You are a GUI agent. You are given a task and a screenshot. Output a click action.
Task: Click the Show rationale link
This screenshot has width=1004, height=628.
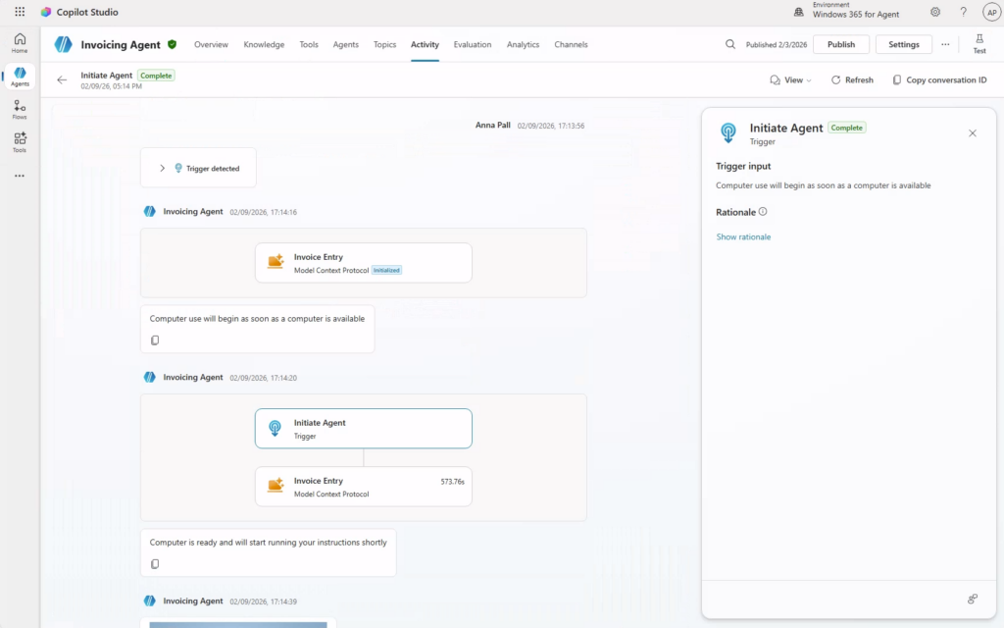[x=743, y=236]
